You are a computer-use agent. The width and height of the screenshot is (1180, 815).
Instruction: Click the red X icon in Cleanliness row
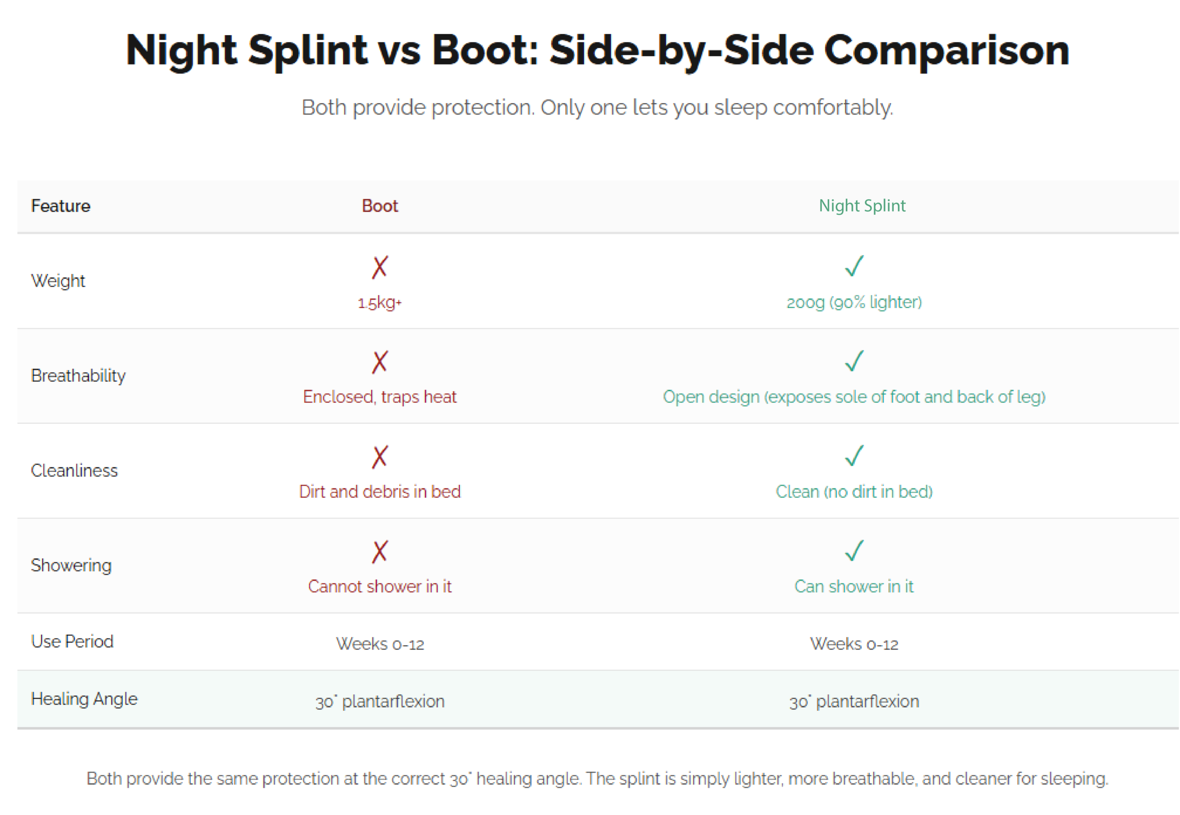379,457
